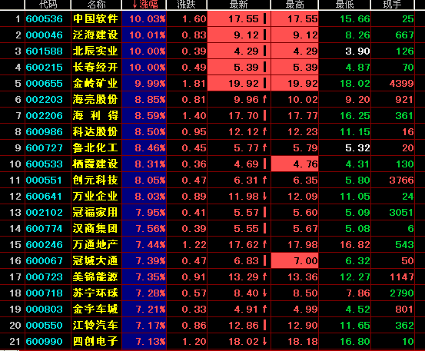
Task: Select stock name 北辰实业
Action: coord(95,51)
